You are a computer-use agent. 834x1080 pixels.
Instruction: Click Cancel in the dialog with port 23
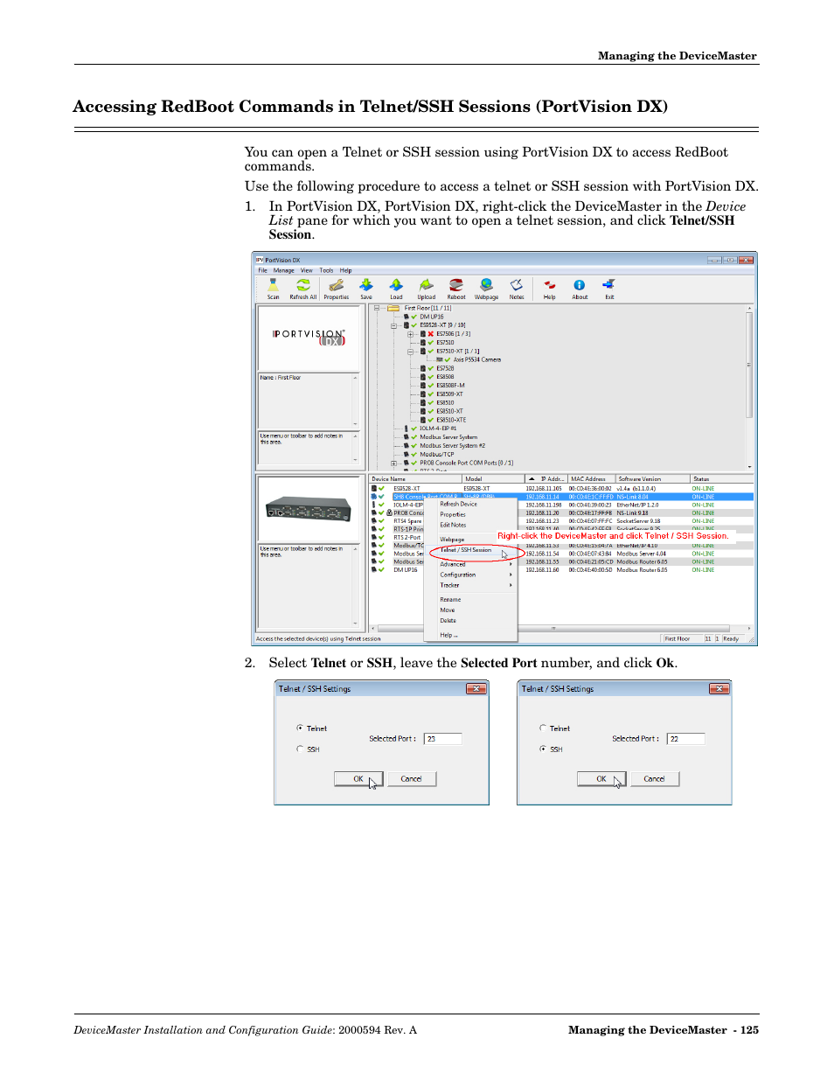pyautogui.click(x=412, y=778)
